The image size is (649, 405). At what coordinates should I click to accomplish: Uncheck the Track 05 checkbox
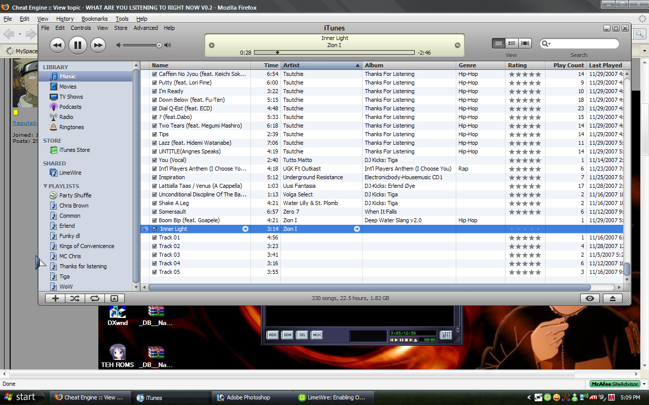click(x=155, y=272)
